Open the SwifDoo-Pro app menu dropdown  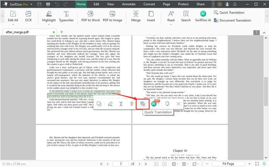coord(31,4)
